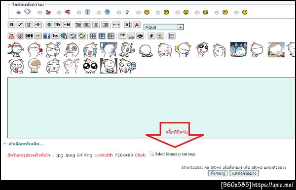This screenshot has height=190, width=296.
Task: Apply italic formatting button
Action: pyautogui.click(x=20, y=25)
